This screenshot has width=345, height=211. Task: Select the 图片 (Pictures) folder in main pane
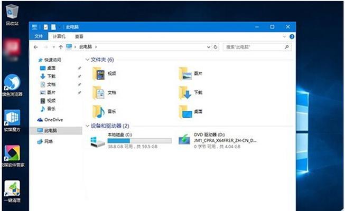coord(191,74)
